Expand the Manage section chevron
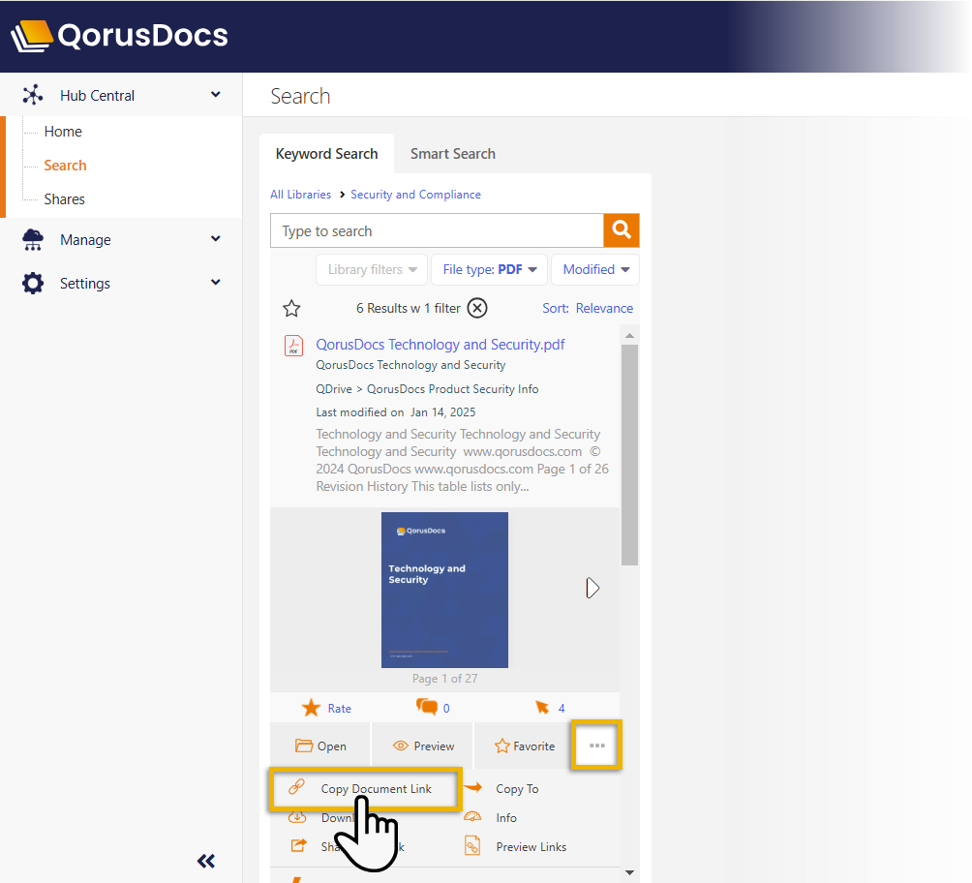The width and height of the screenshot is (972, 883). [x=215, y=239]
